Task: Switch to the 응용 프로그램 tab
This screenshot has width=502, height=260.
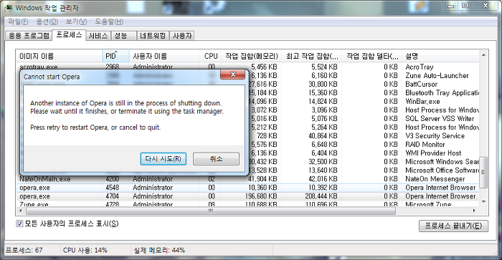Action: point(29,36)
